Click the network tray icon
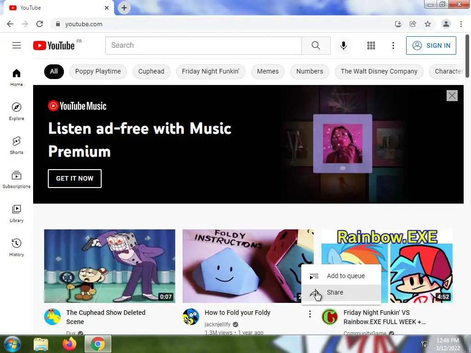 tap(425, 344)
